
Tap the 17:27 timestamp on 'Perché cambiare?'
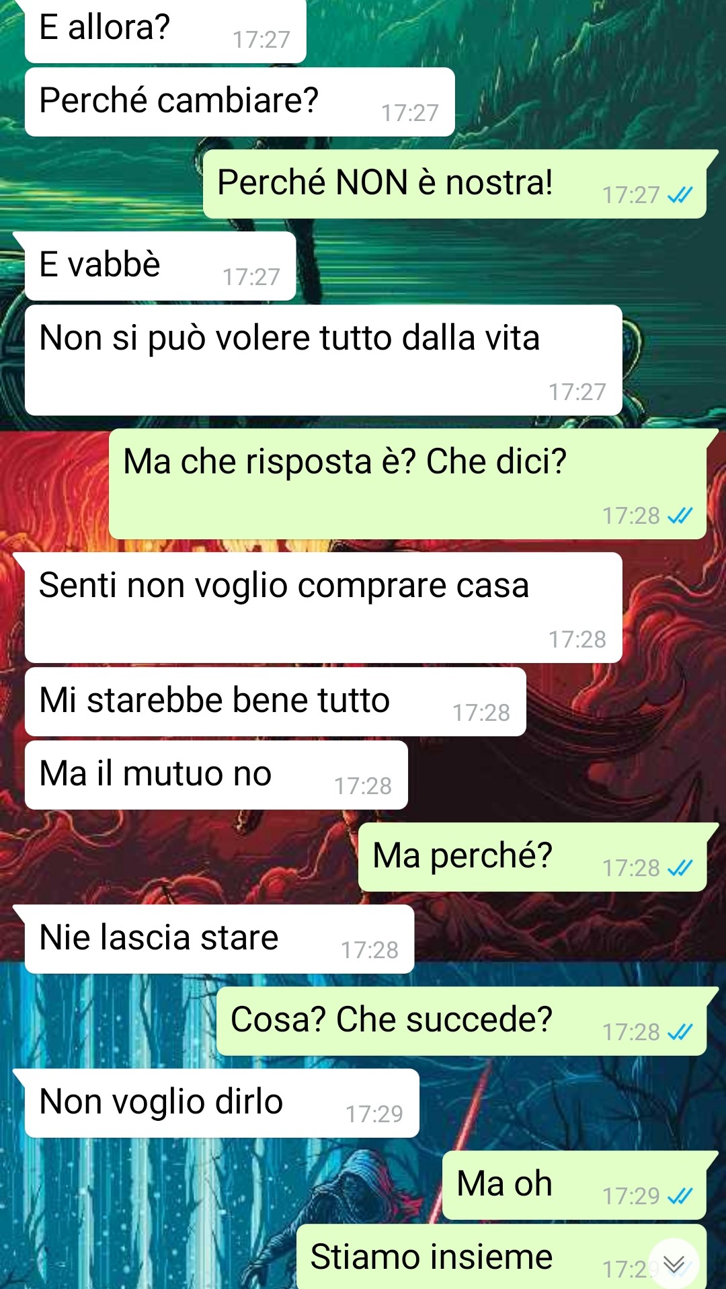[410, 113]
